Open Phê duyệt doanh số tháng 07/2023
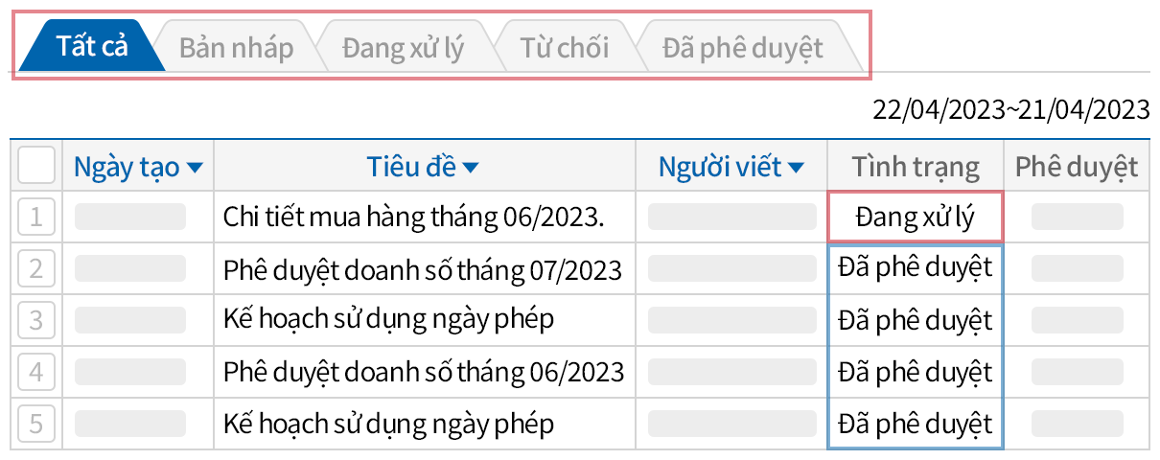This screenshot has width=1160, height=460. tap(423, 269)
